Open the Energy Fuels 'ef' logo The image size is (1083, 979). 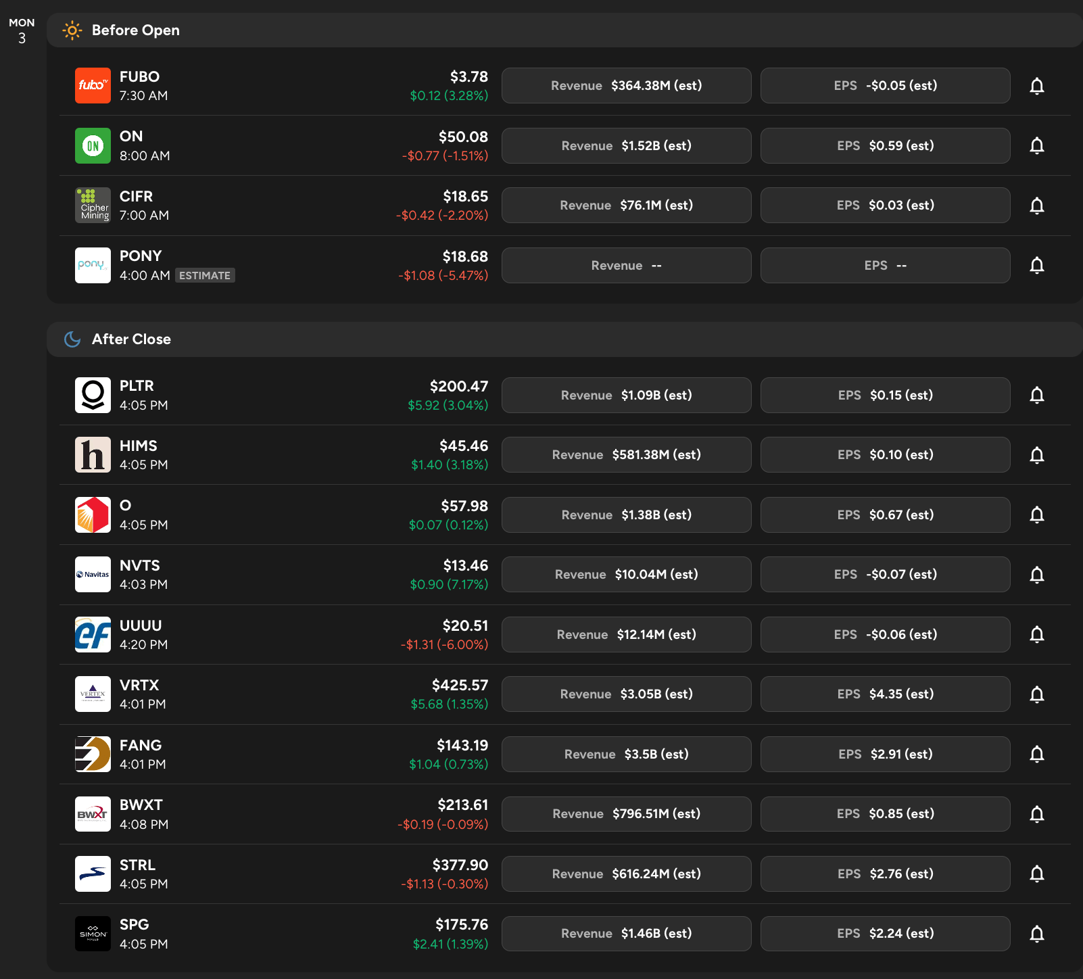click(x=93, y=634)
